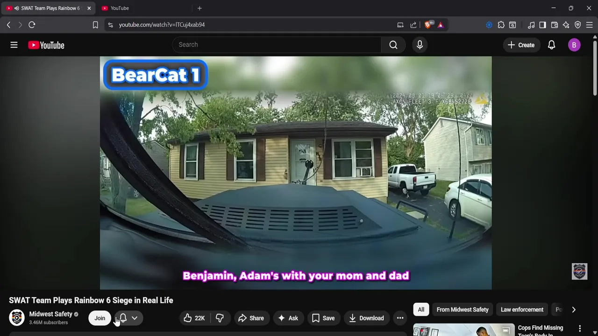The height and width of the screenshot is (336, 598).
Task: Click the Create button
Action: click(521, 45)
